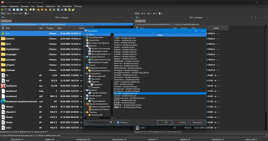
Task: Click the Отмена button
Action: pyautogui.click(x=180, y=123)
